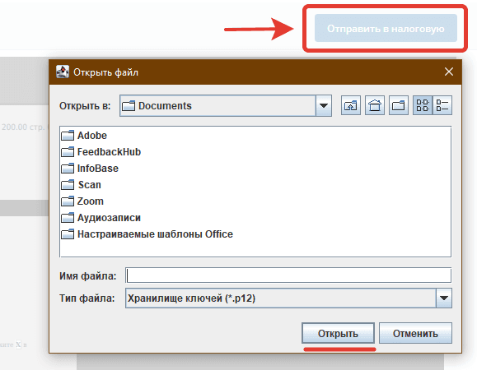The width and height of the screenshot is (477, 370).
Task: Select the Adobe folder icon
Action: [x=68, y=136]
